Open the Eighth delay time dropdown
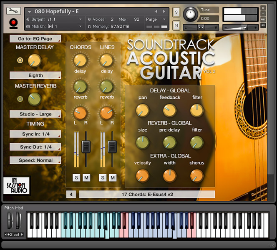 (35, 75)
